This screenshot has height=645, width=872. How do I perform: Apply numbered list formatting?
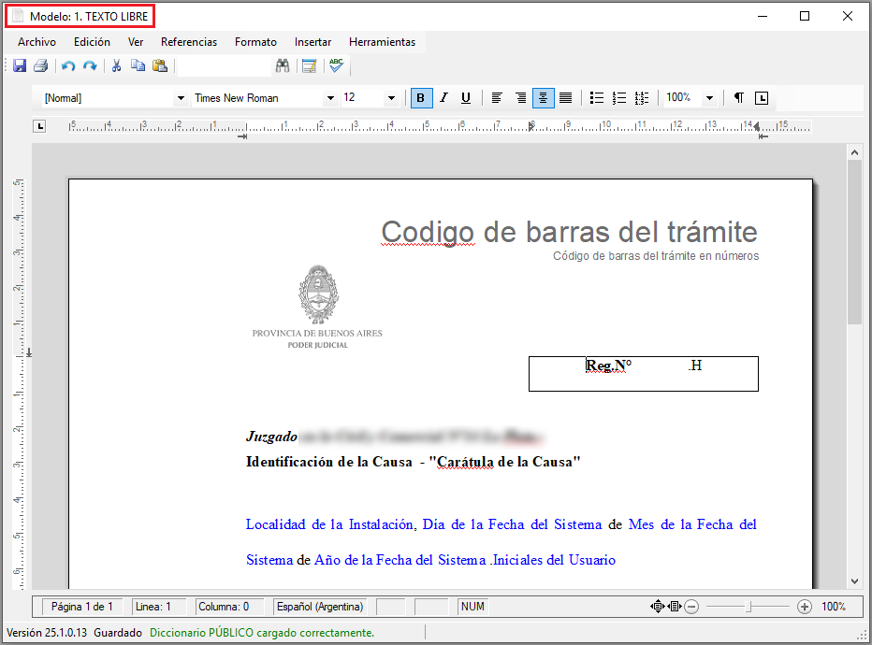pyautogui.click(x=619, y=98)
